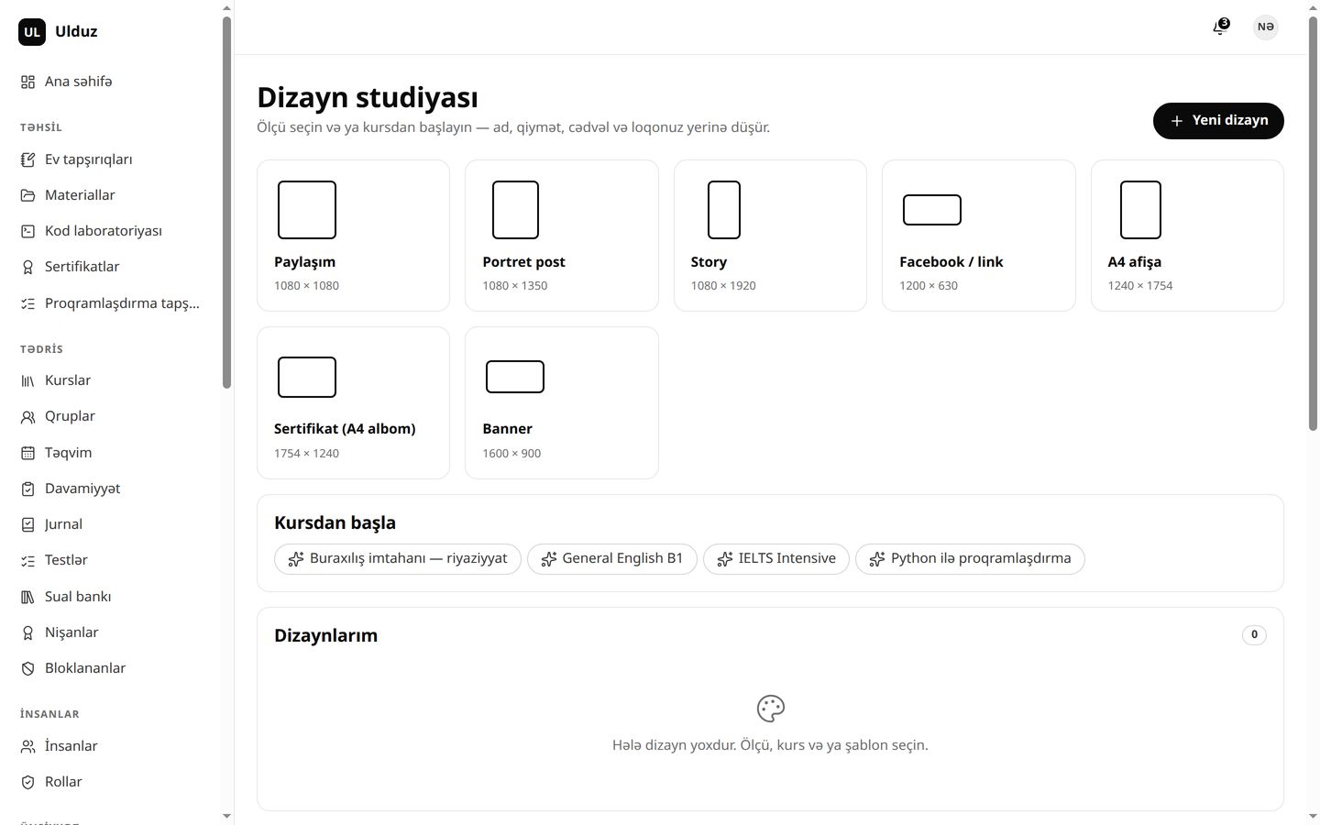Click the Təqvim calendar icon

click(x=27, y=453)
